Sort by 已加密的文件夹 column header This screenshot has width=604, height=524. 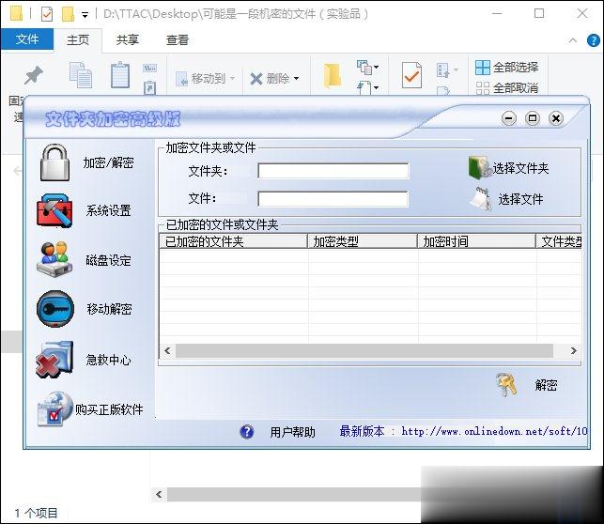click(234, 241)
